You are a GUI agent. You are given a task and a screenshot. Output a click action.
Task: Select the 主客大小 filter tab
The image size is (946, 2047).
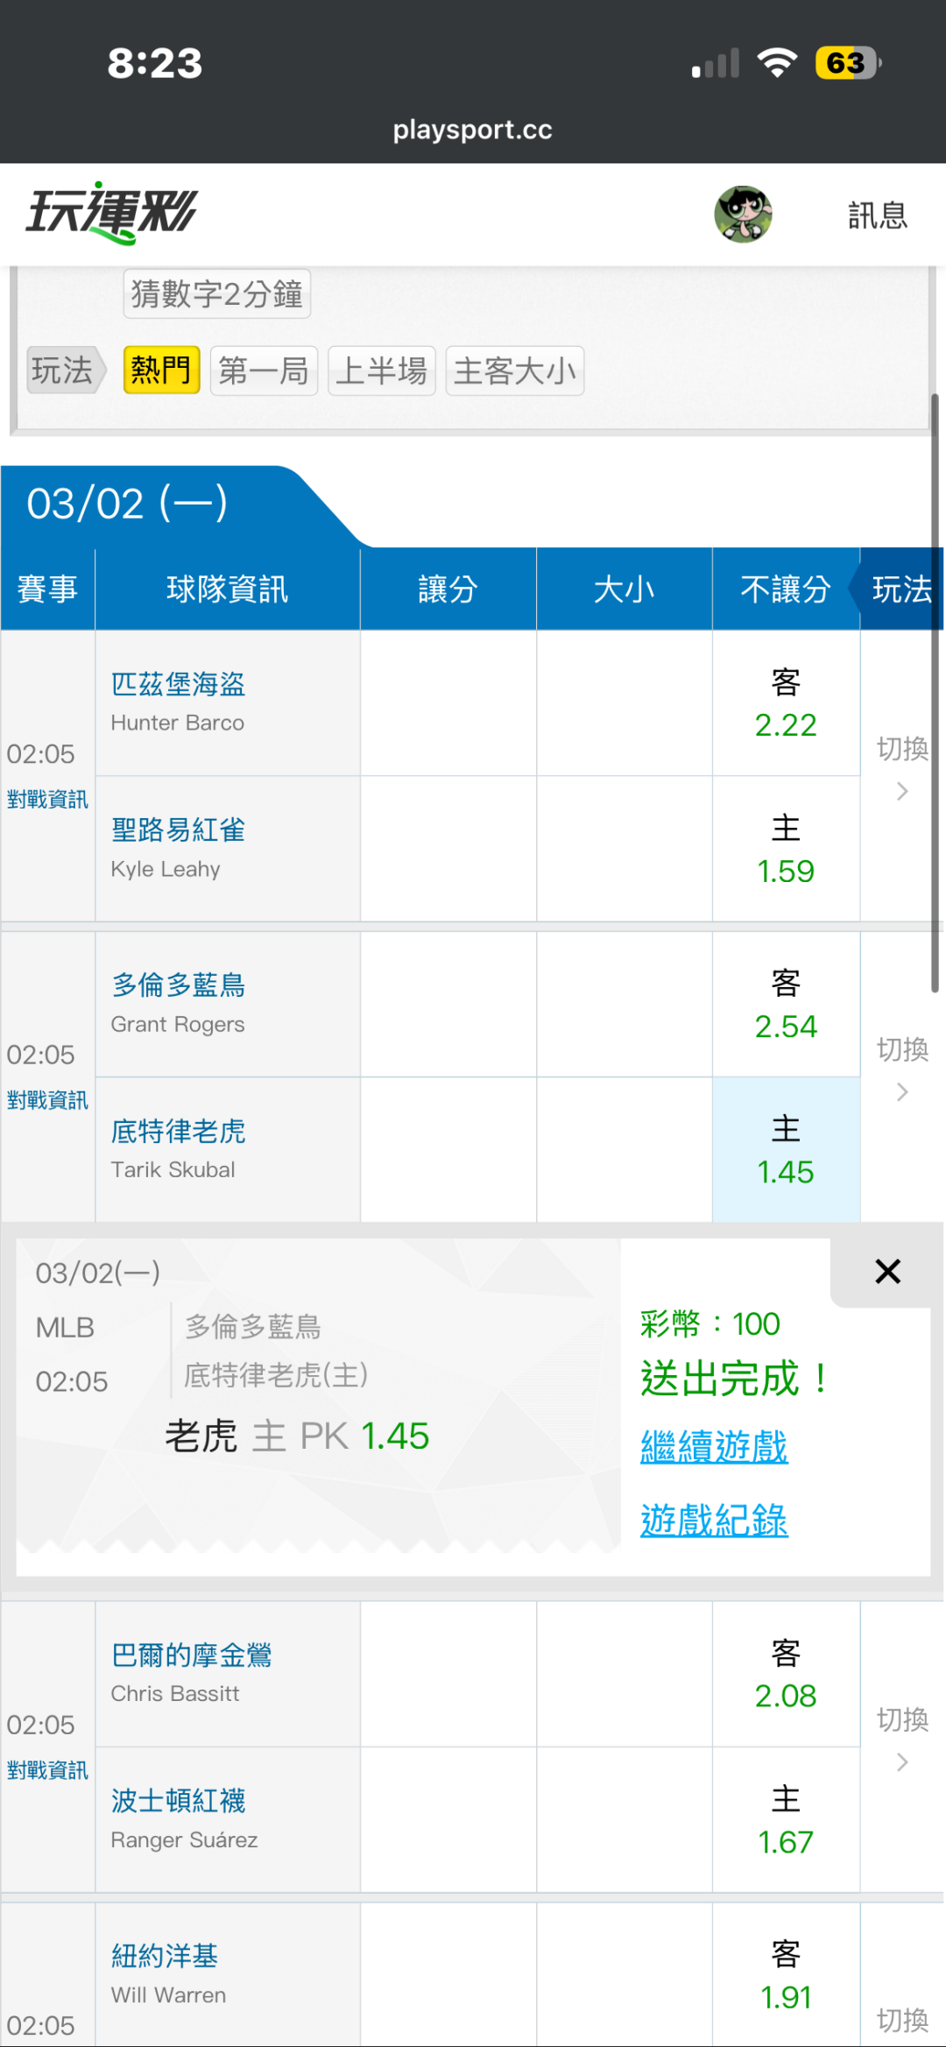point(514,371)
